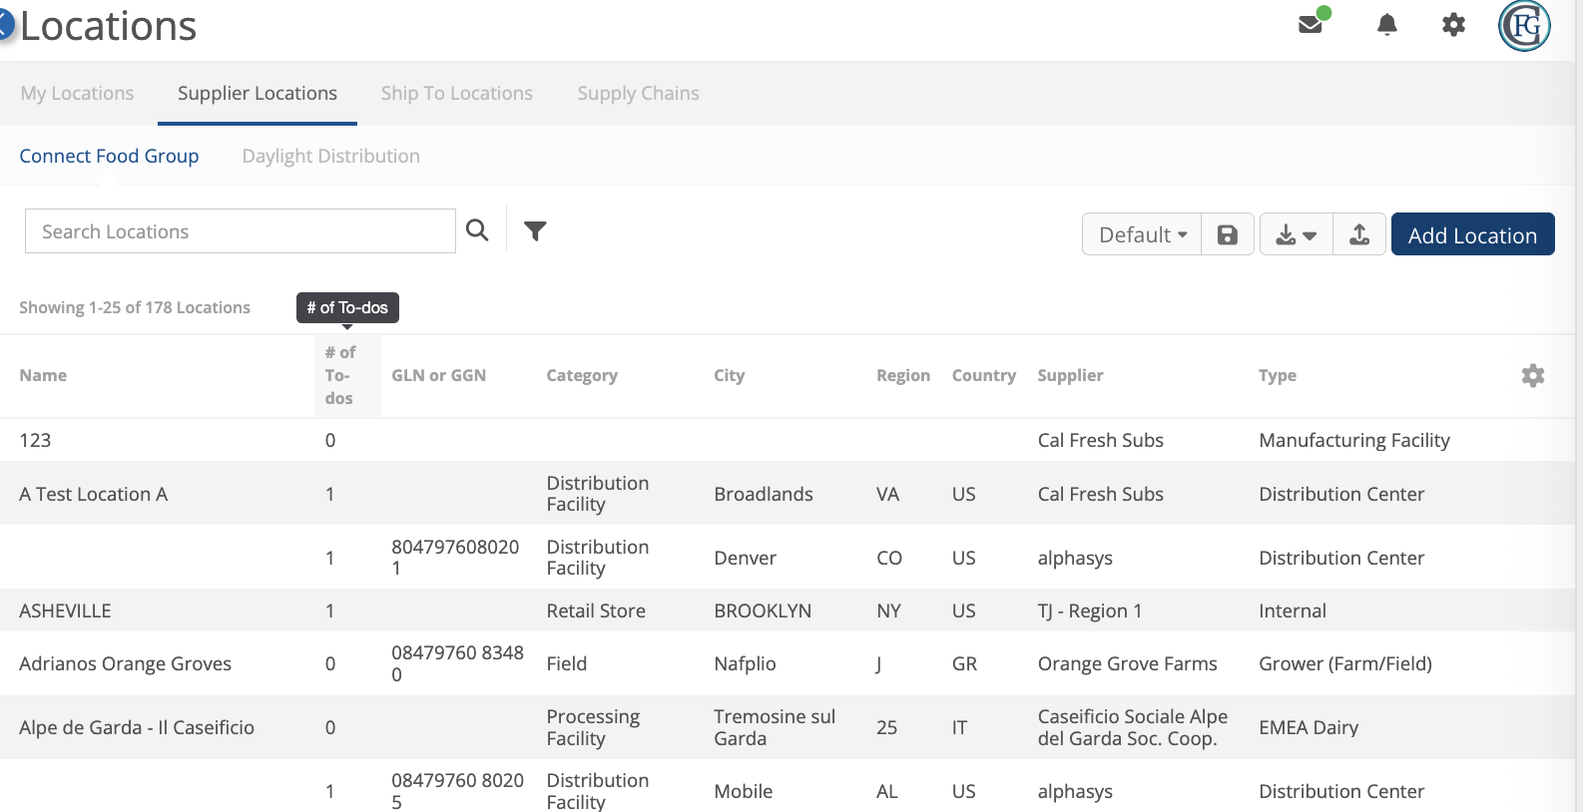Click the Locations page title

(108, 25)
